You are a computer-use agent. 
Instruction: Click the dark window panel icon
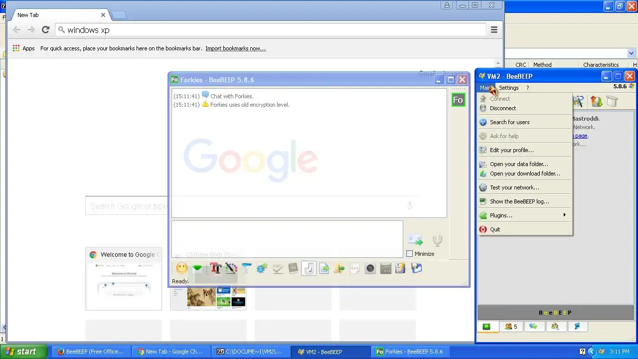tap(386, 268)
